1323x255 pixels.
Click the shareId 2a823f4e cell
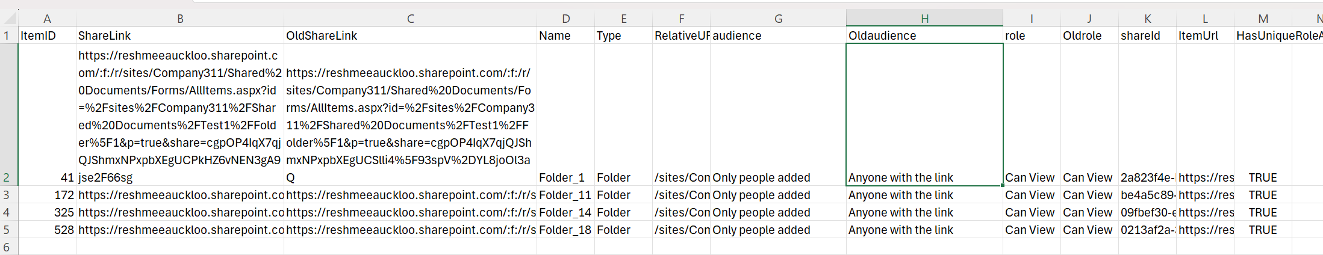(1147, 177)
